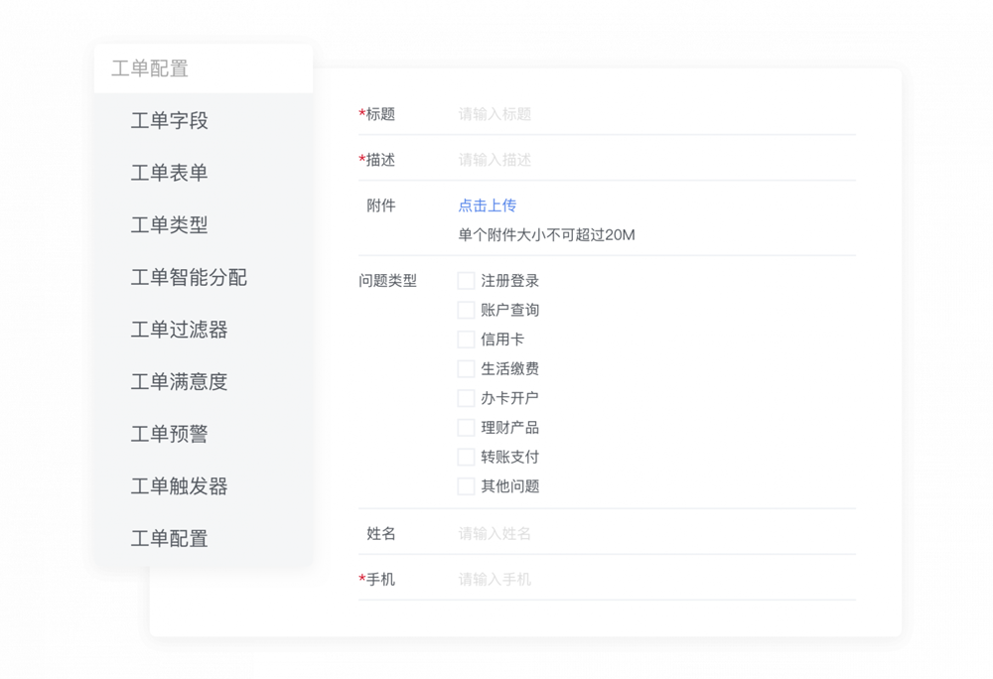993x679 pixels.
Task: Focus the 手机 input field
Action: 656,579
